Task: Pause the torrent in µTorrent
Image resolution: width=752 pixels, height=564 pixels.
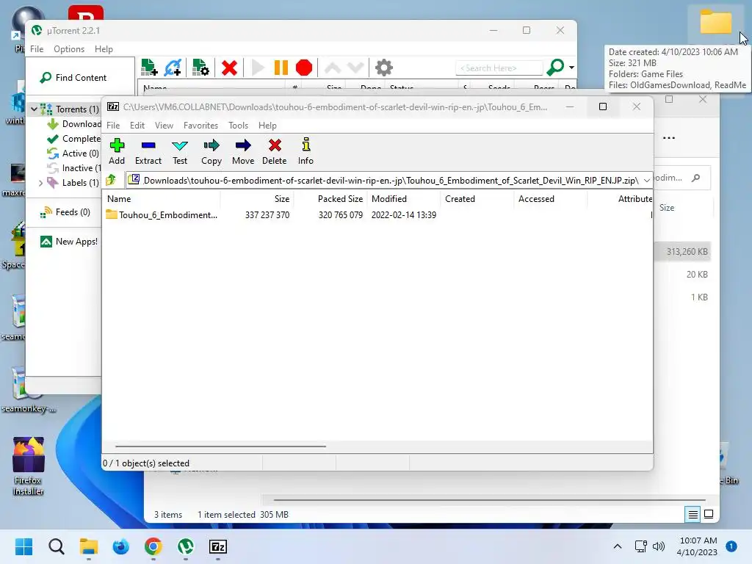Action: (x=281, y=68)
